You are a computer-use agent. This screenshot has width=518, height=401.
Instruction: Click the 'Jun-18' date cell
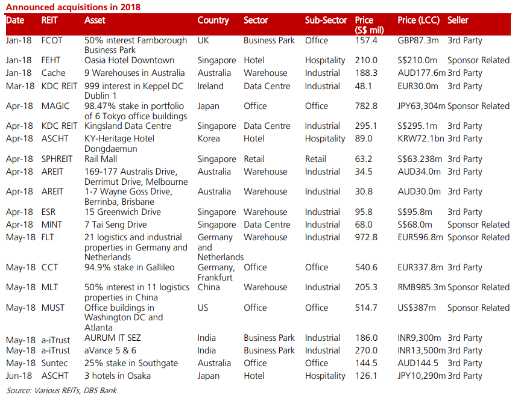point(19,376)
